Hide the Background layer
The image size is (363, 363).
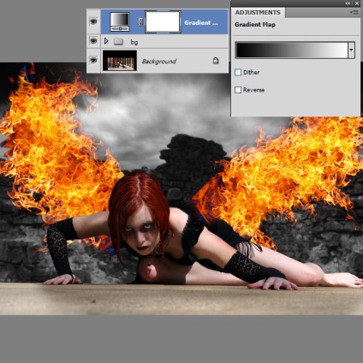click(93, 60)
